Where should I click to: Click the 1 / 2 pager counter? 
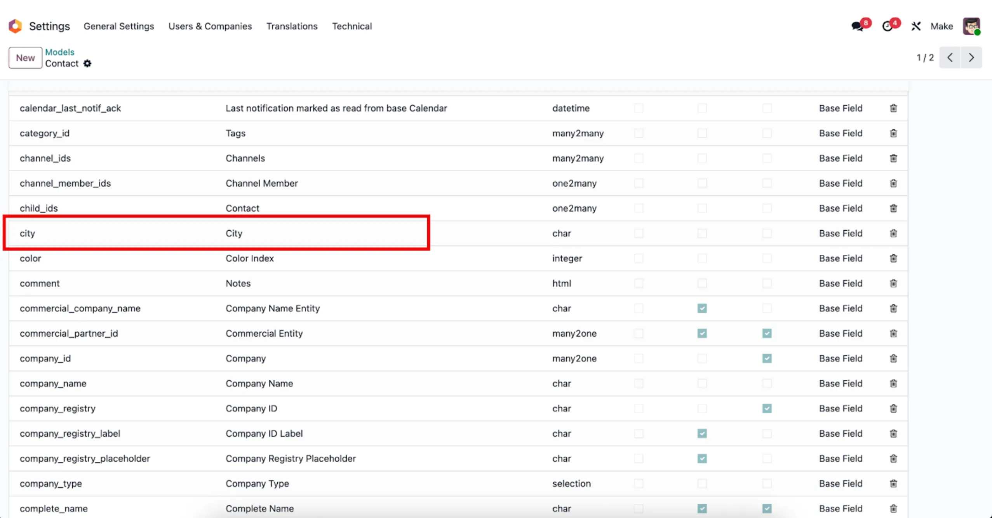coord(925,58)
